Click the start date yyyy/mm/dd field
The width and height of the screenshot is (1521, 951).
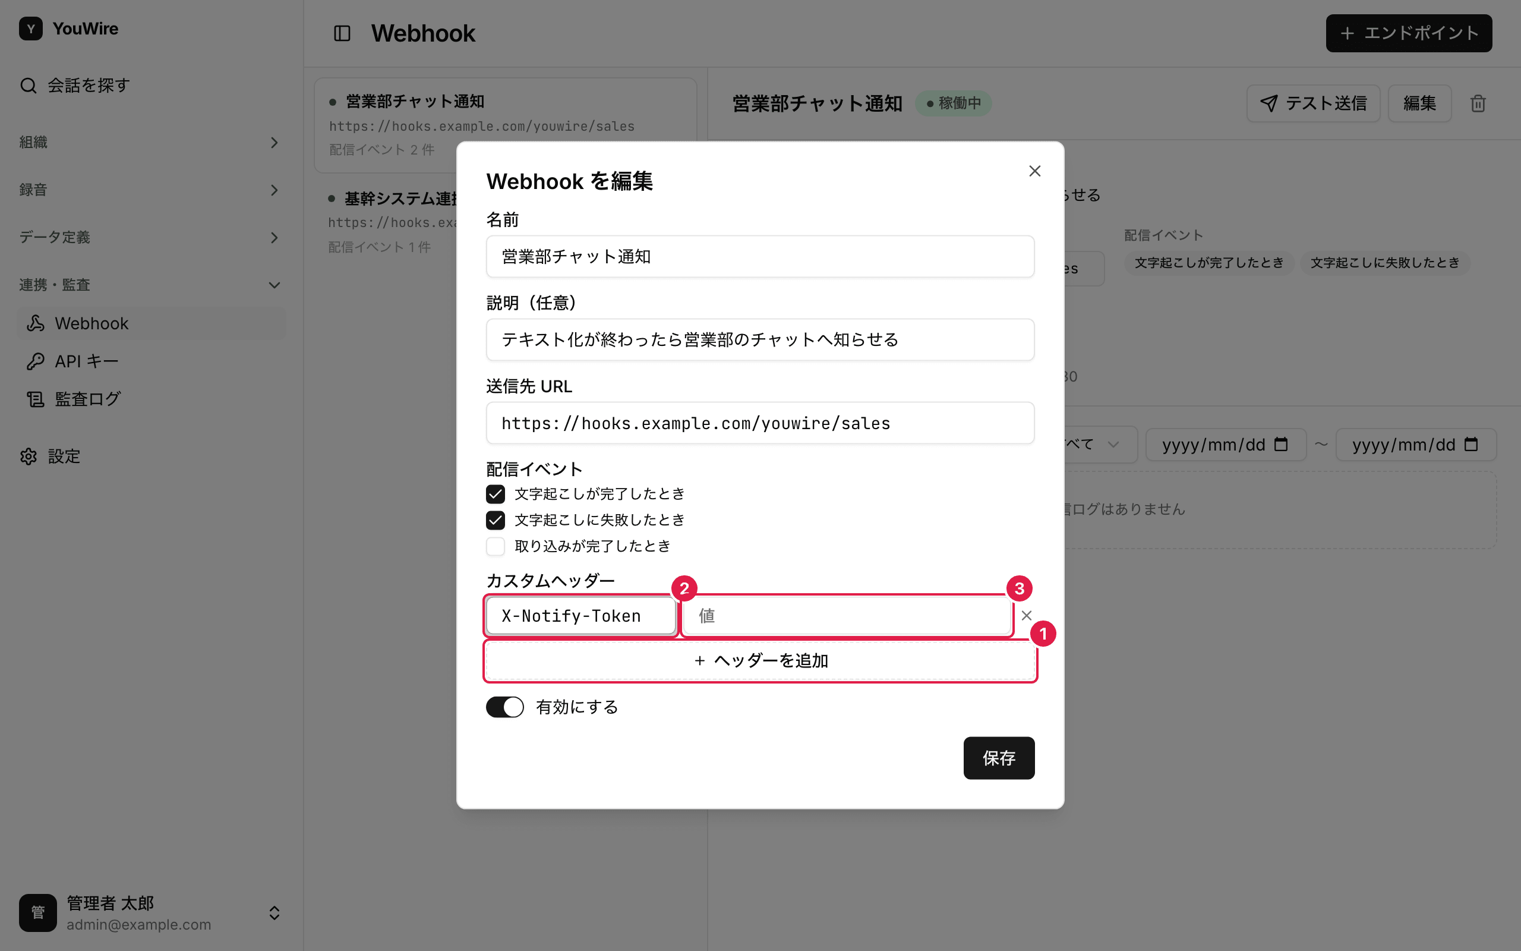coord(1225,445)
